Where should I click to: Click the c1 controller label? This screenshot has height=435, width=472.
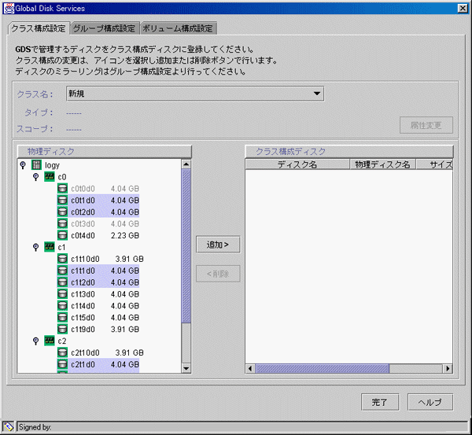[61, 248]
